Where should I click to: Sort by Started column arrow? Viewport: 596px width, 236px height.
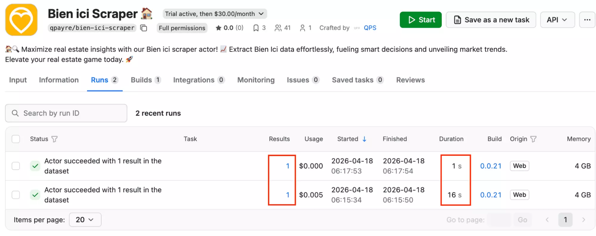(364, 139)
